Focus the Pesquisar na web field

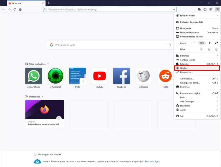110,45
